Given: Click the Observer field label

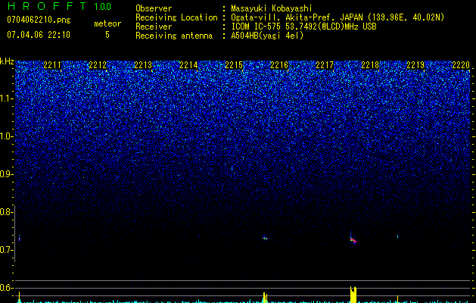Looking at the screenshot, I should [x=154, y=8].
